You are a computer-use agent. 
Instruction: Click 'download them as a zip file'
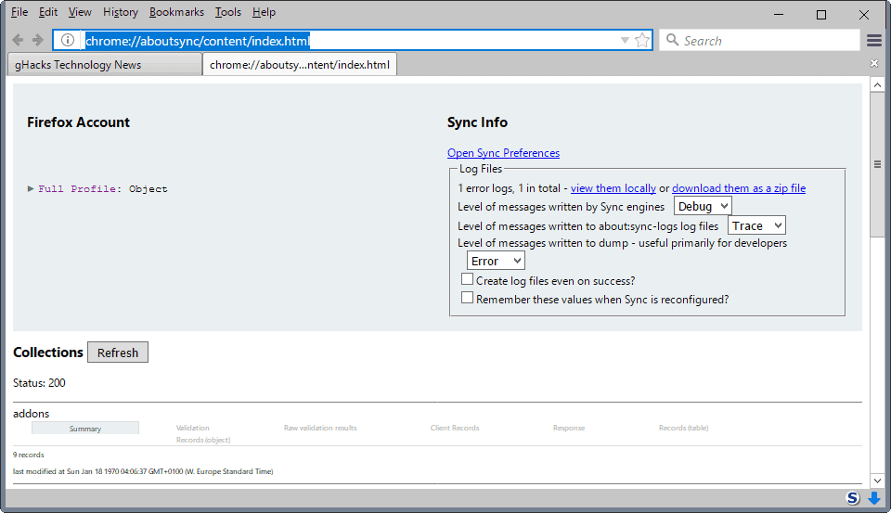[x=739, y=188]
